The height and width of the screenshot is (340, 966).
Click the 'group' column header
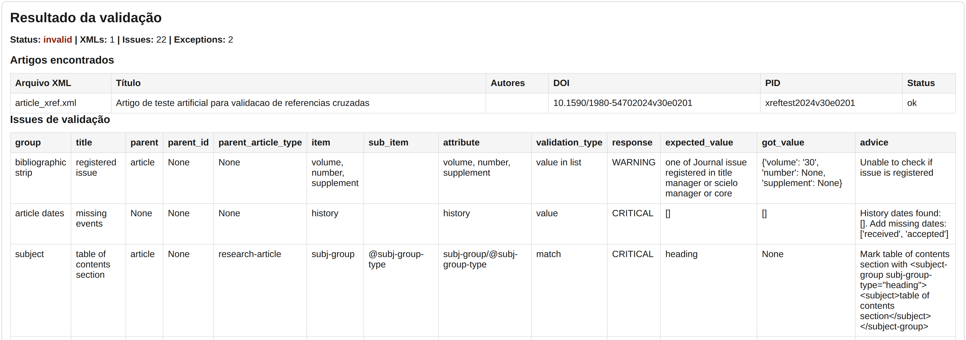coord(41,142)
